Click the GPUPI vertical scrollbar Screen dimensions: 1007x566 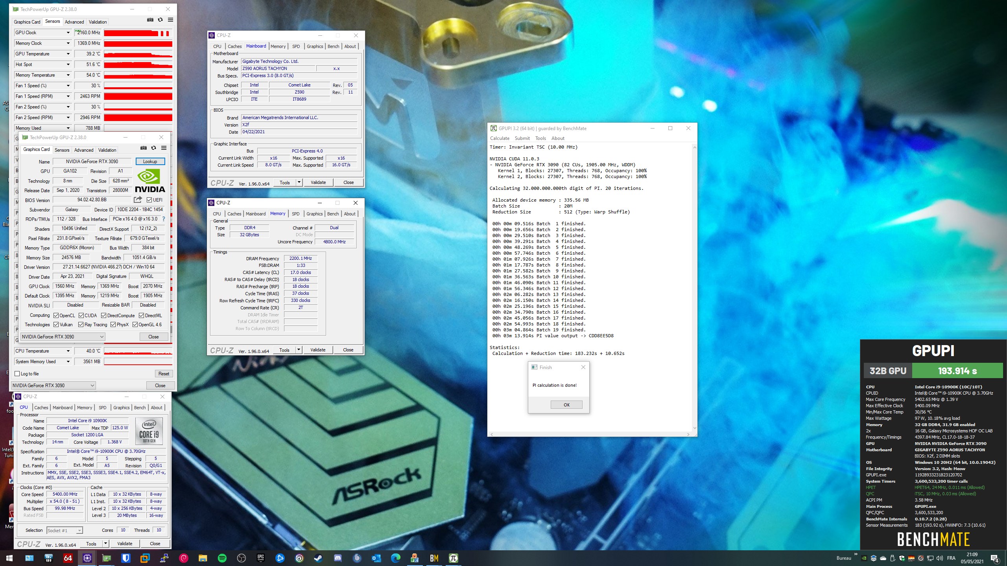pos(694,288)
